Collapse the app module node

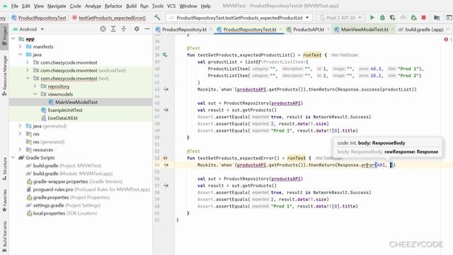(x=13, y=39)
